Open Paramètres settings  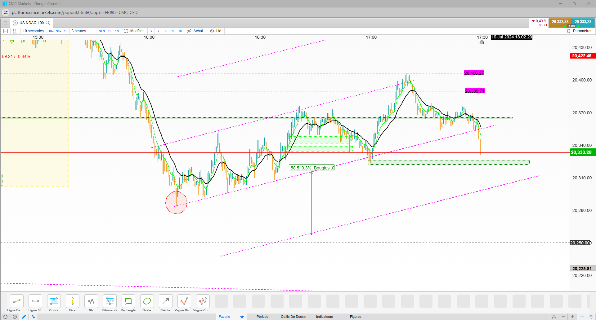(x=579, y=31)
